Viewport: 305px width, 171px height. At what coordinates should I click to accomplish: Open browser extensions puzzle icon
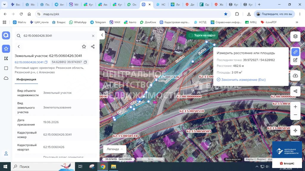(x=237, y=14)
